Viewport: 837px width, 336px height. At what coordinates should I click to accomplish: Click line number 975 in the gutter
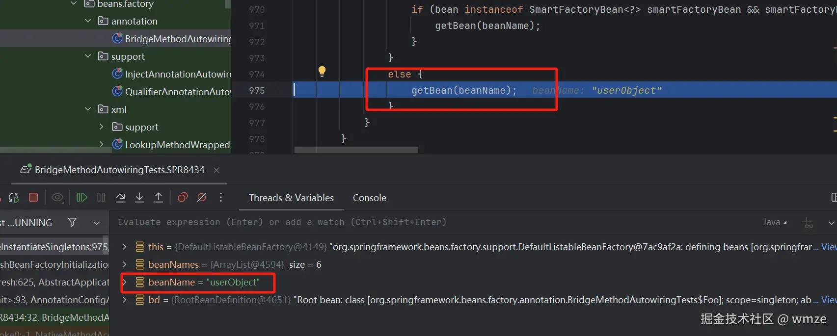point(257,90)
